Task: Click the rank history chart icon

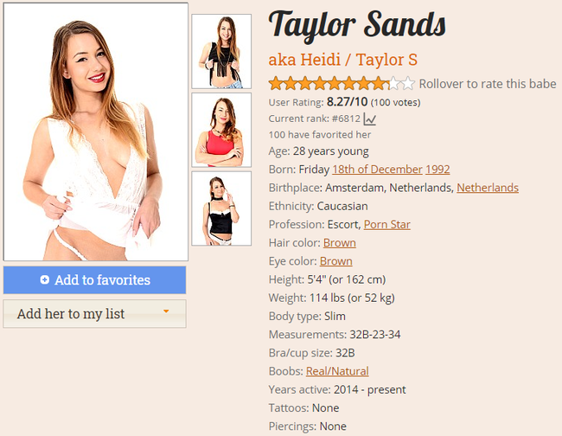Action: pos(369,119)
